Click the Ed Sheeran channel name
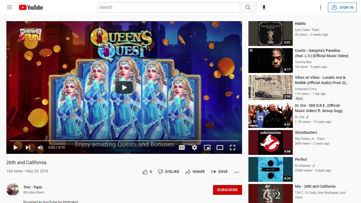Image resolution: width=361 pixels, height=203 pixels. pos(303,166)
